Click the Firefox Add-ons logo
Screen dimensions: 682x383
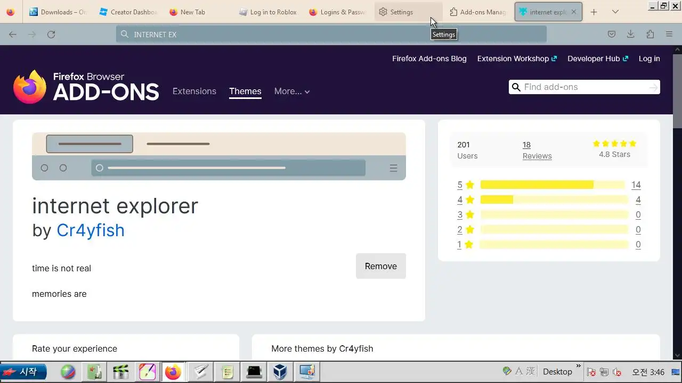coord(86,87)
